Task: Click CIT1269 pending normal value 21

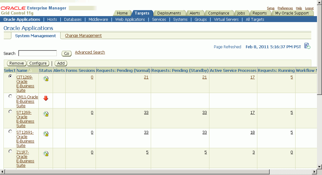Action: coord(146,77)
